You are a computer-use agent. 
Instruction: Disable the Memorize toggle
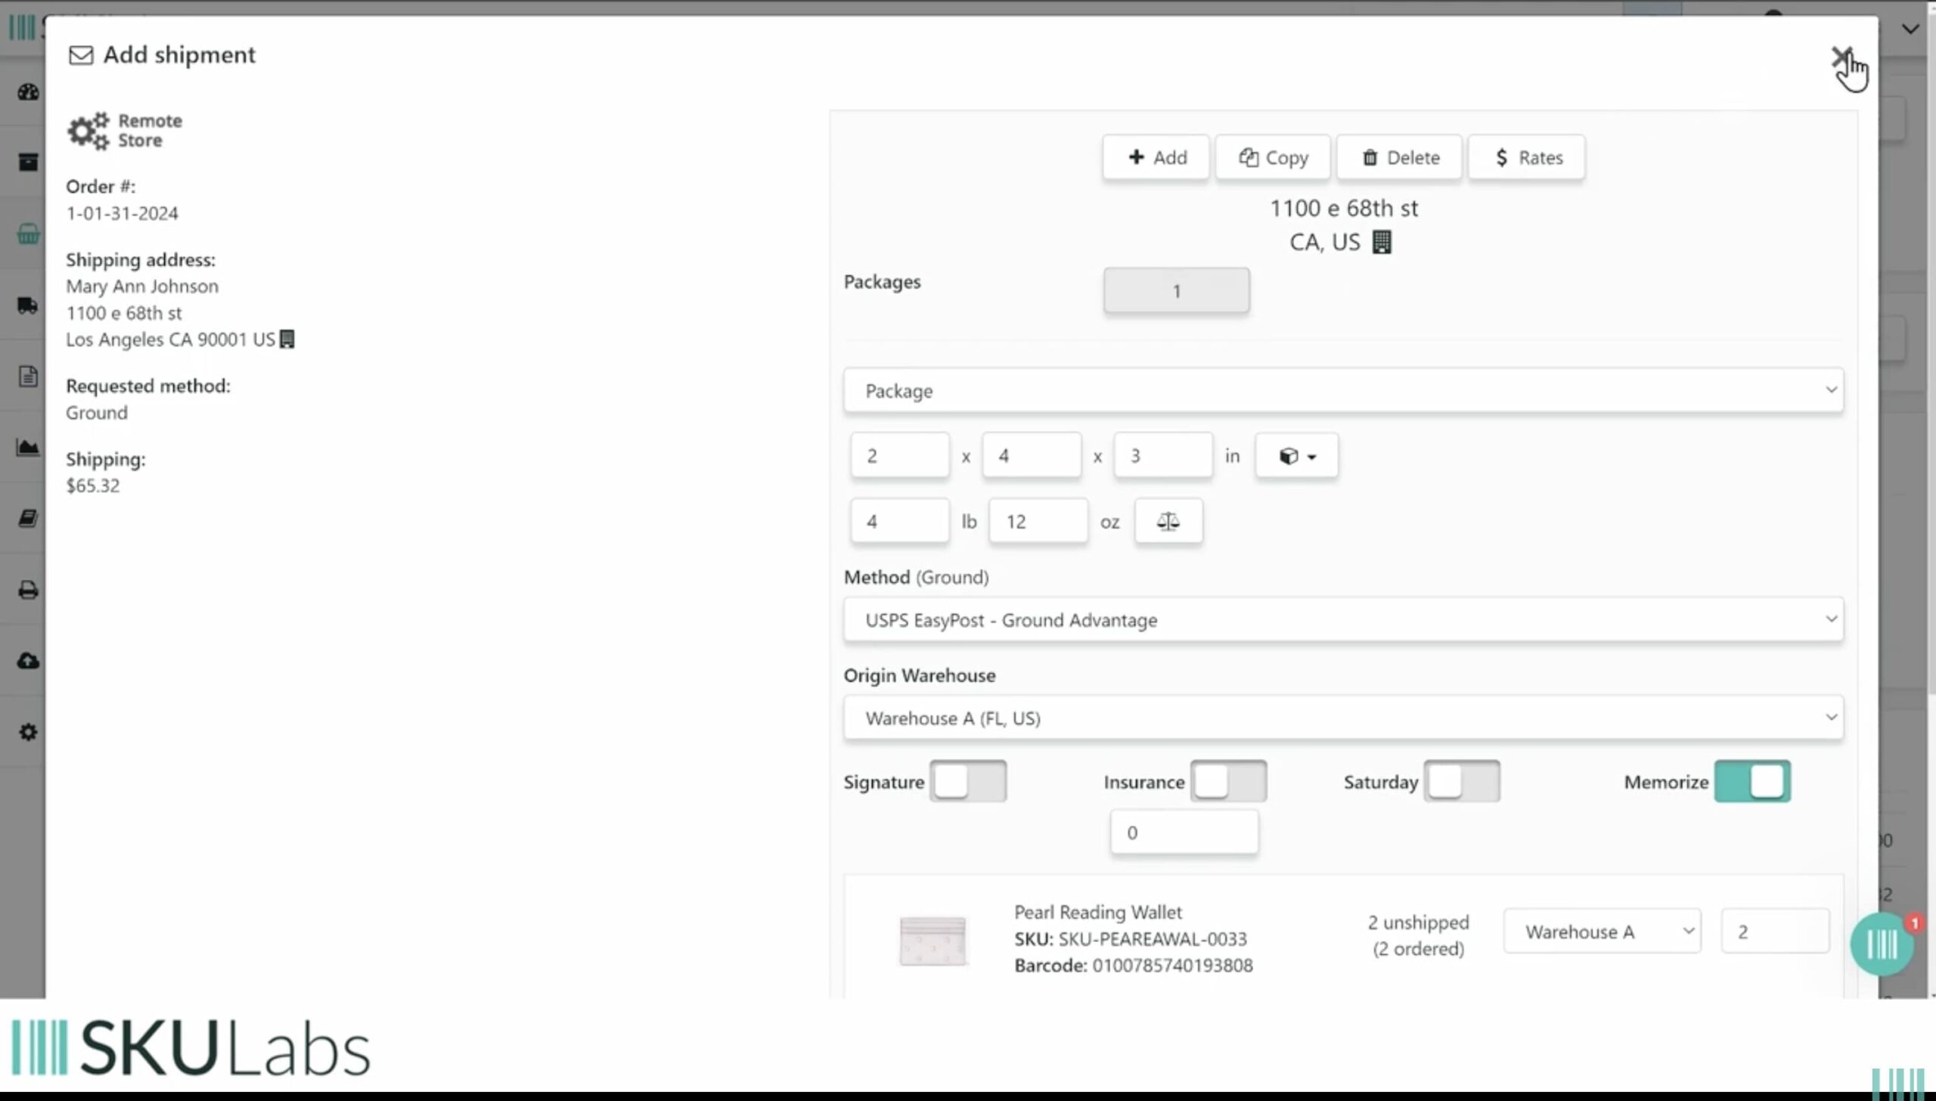[x=1751, y=781]
